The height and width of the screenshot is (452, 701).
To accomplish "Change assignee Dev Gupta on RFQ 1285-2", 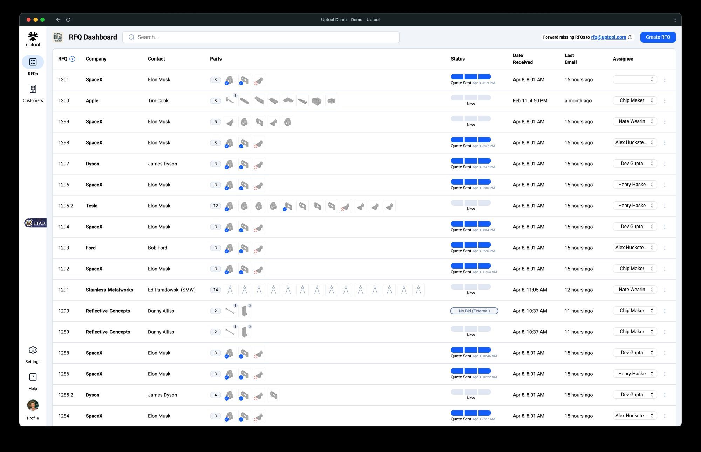I will 635,395.
